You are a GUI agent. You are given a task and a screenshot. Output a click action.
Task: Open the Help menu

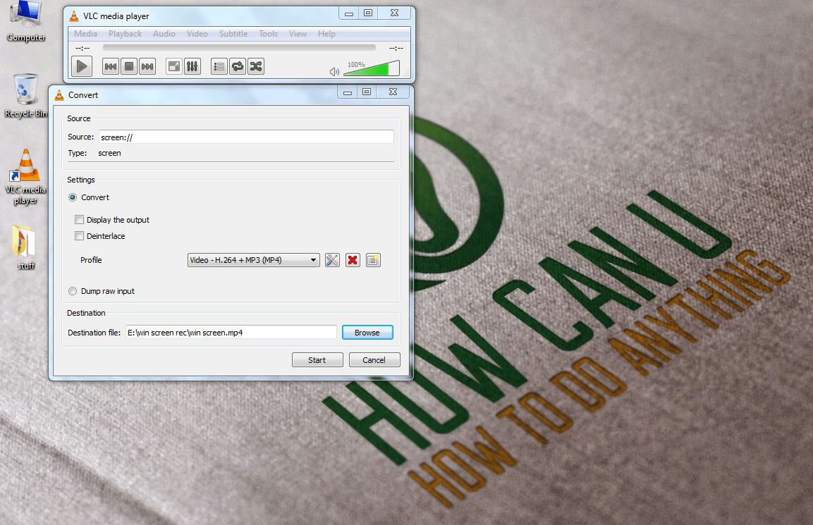click(326, 34)
